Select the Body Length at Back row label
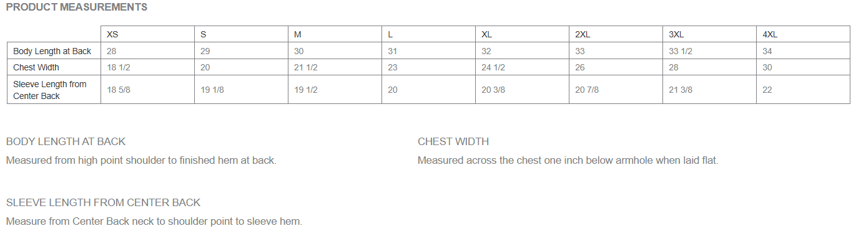Image resolution: width=861 pixels, height=236 pixels. click(x=54, y=51)
